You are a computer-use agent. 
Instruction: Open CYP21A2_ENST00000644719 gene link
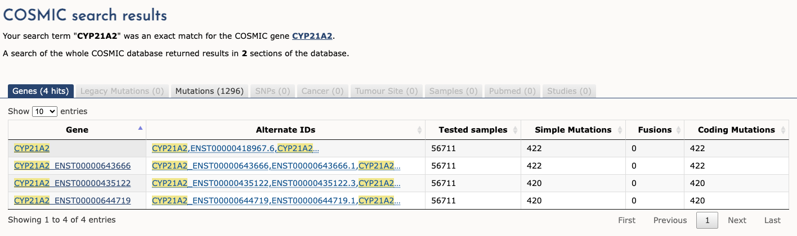(72, 201)
